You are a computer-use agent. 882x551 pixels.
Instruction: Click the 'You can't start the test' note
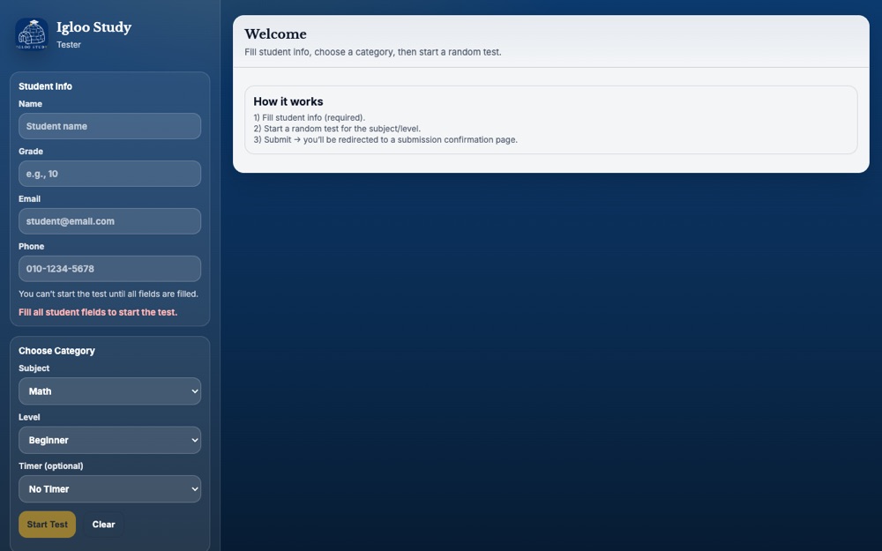tap(108, 294)
